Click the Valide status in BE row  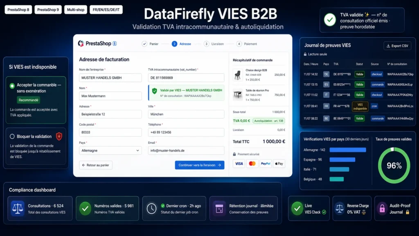[x=359, y=118]
